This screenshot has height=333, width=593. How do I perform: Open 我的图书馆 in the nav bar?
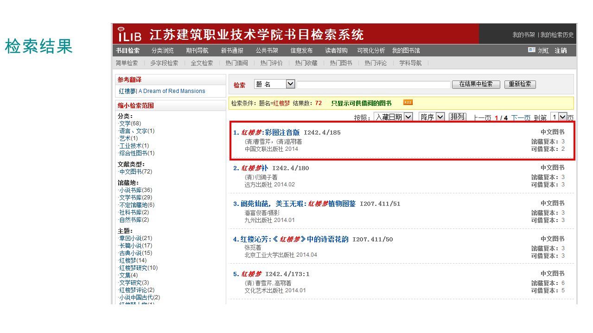point(406,50)
